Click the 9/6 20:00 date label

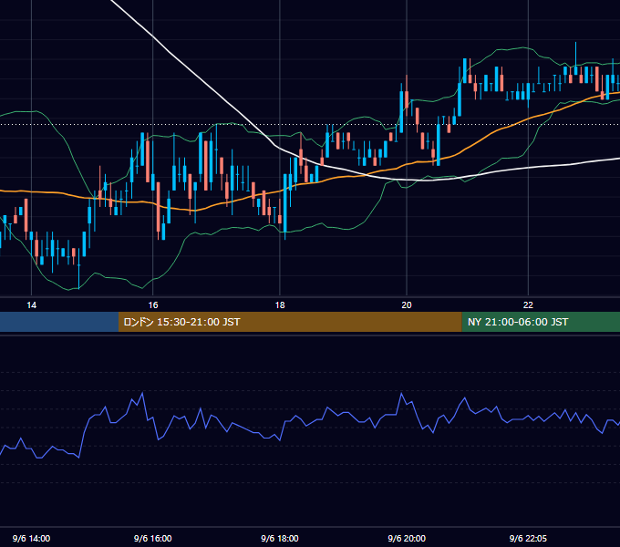tap(407, 538)
